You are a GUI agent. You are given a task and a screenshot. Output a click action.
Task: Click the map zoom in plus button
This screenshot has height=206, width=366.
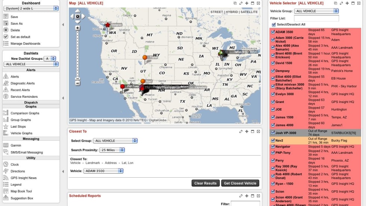click(78, 28)
